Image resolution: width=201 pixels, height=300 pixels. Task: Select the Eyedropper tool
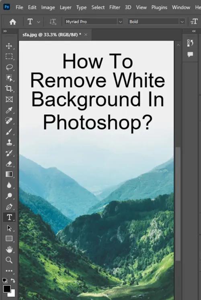(9, 110)
